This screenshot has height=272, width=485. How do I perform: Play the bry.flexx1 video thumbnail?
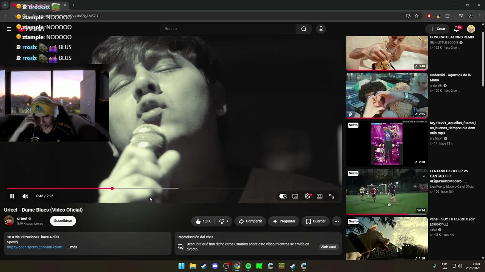(x=387, y=144)
